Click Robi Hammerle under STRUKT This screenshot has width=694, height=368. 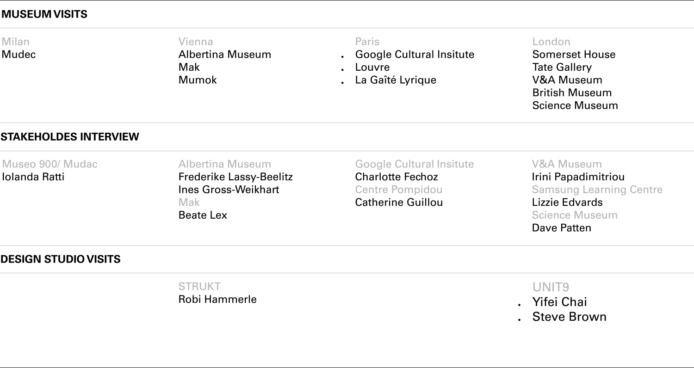point(217,300)
